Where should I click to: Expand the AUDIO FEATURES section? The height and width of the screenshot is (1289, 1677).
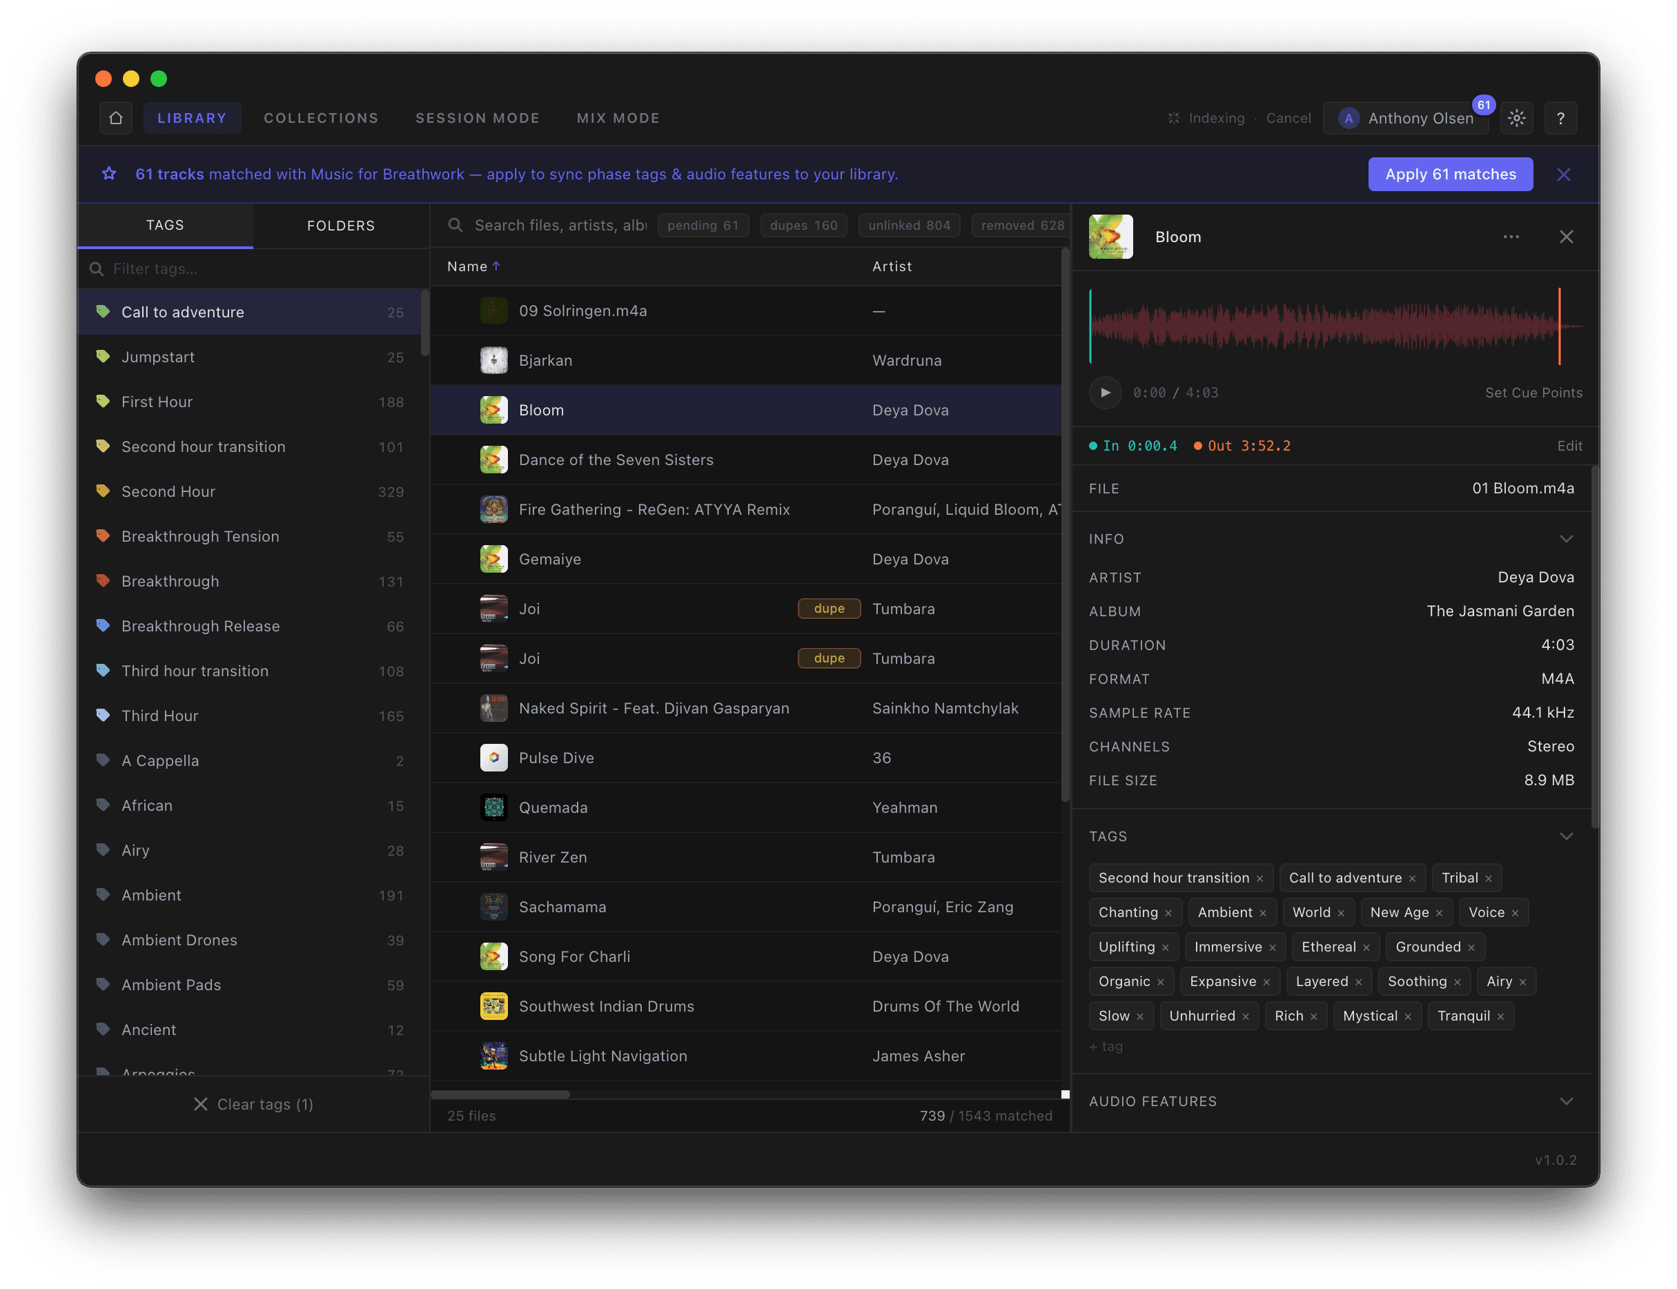1567,1101
